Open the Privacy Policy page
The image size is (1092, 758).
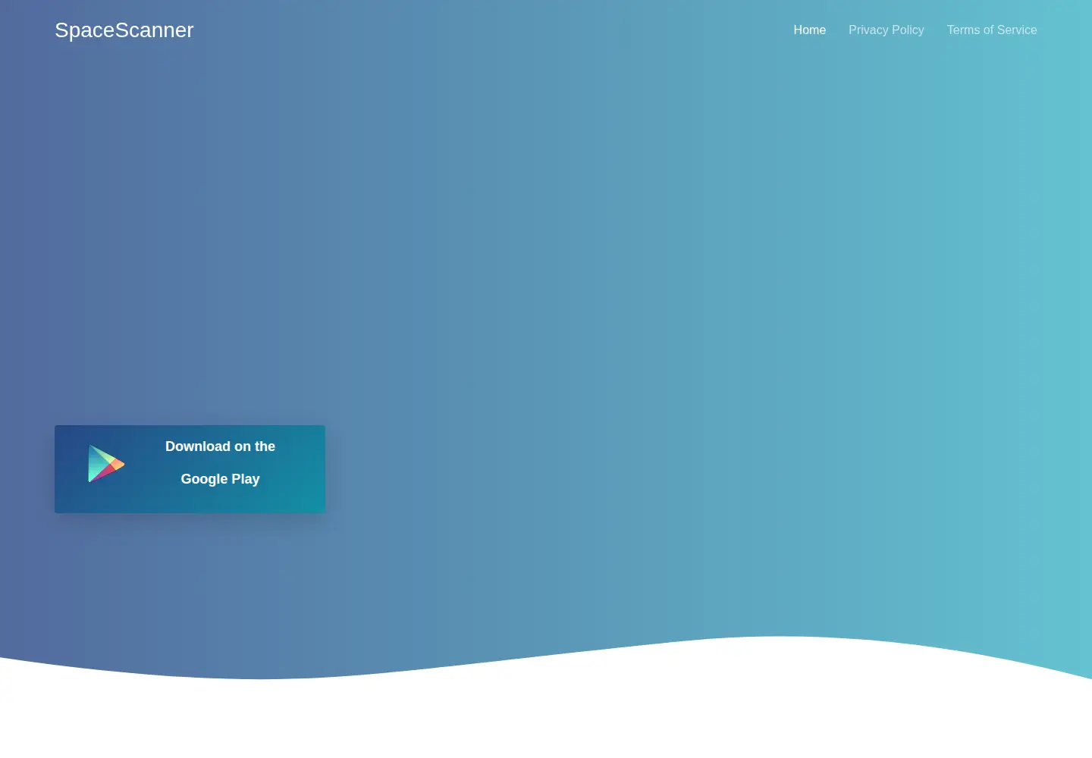(886, 30)
